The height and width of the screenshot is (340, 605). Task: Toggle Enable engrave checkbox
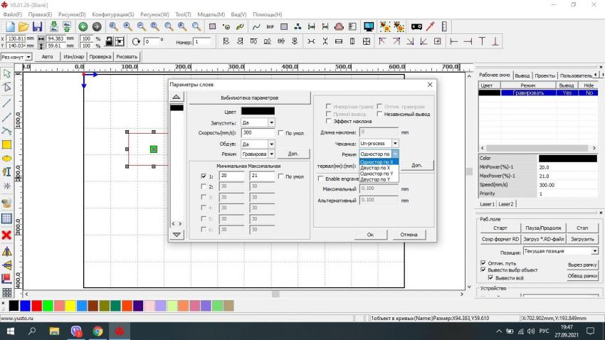pos(320,179)
